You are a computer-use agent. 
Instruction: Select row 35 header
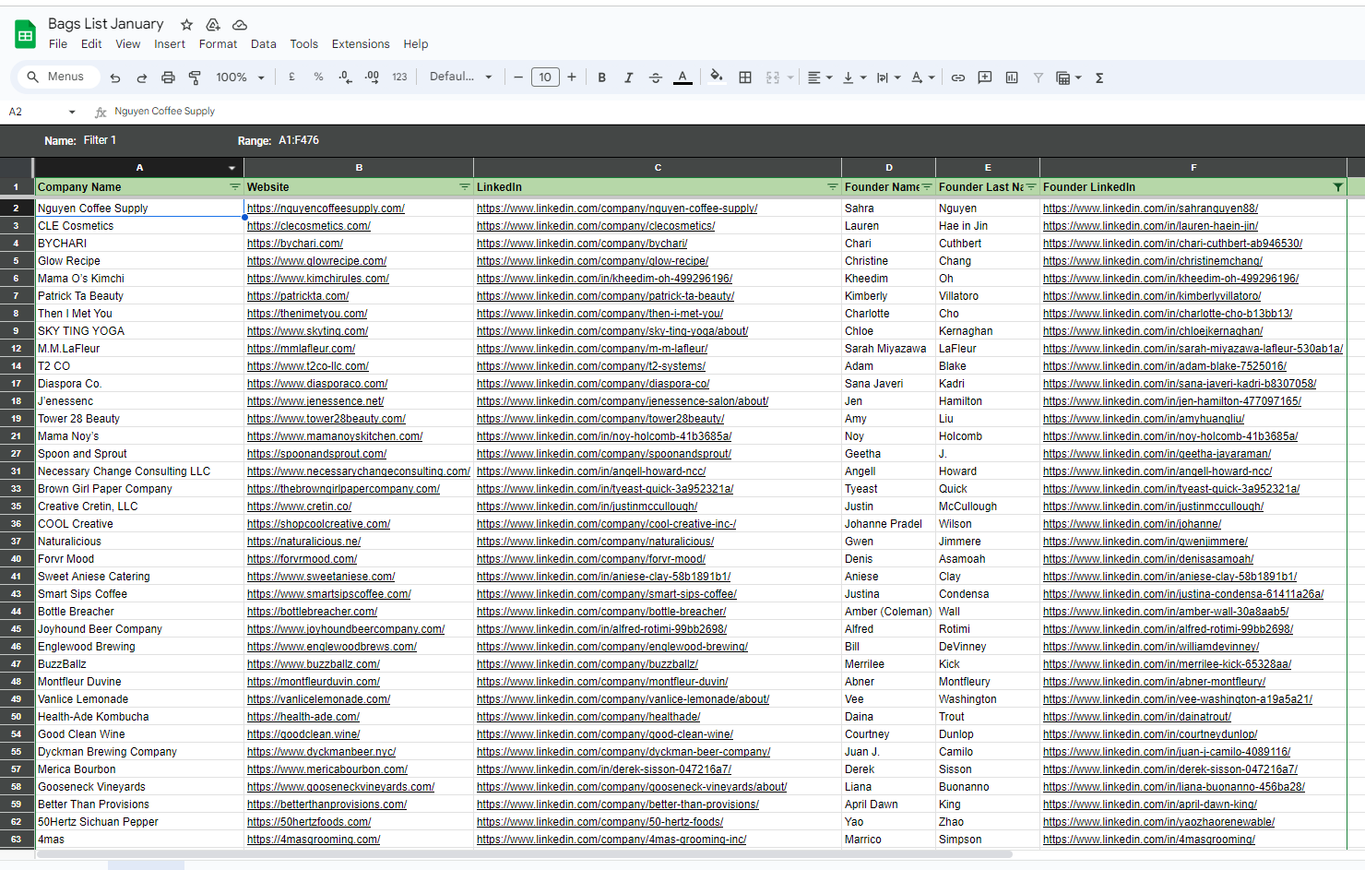pyautogui.click(x=17, y=507)
